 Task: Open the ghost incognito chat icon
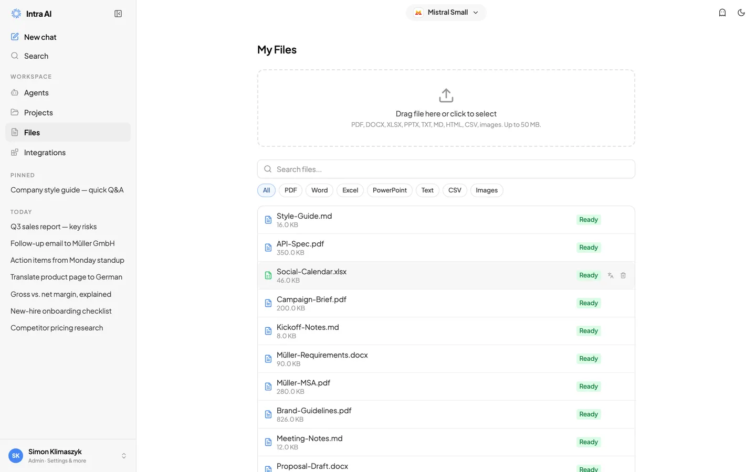[x=722, y=13]
